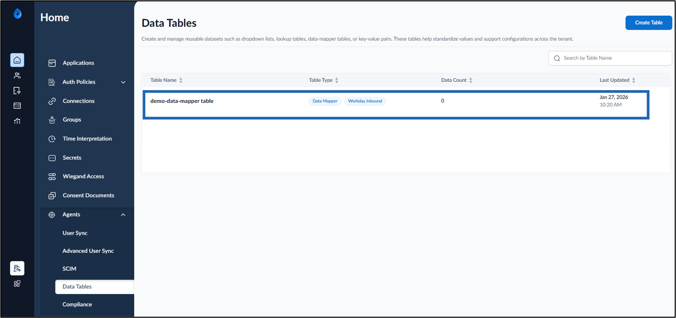Click the Auth Policies icon
The height and width of the screenshot is (318, 676).
click(x=52, y=82)
